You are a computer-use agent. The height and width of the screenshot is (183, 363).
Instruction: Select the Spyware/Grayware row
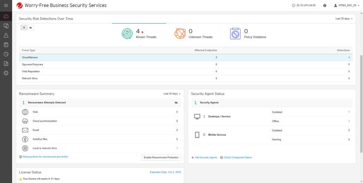coord(186,65)
